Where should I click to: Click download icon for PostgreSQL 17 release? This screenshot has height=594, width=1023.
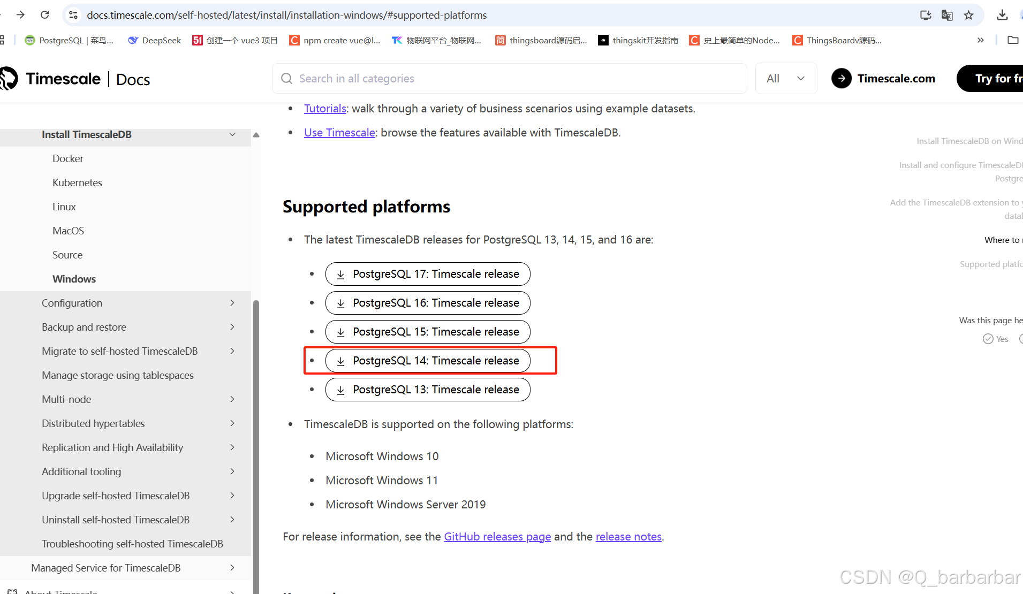pos(340,275)
